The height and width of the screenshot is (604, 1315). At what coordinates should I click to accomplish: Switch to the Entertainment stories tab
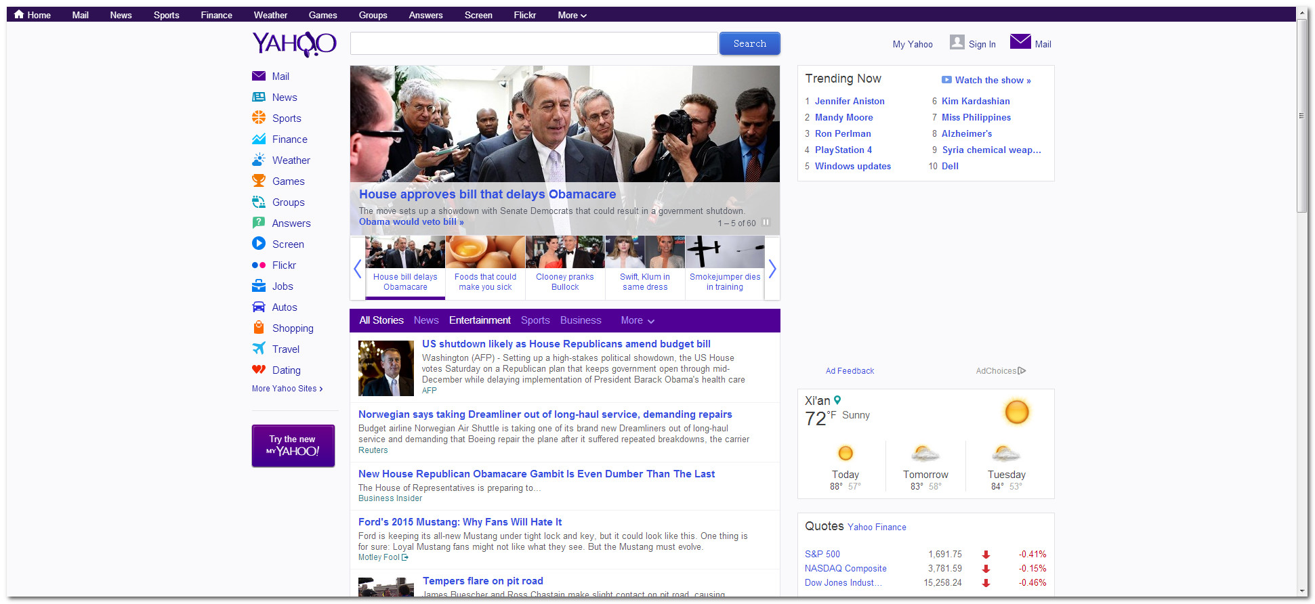480,320
